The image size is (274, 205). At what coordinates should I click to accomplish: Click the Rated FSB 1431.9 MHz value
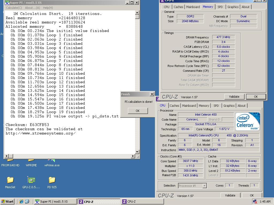click(x=191, y=175)
